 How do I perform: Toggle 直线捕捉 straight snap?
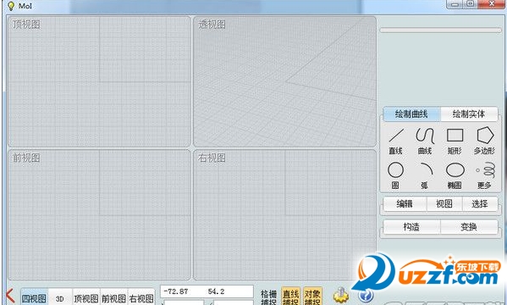click(290, 297)
